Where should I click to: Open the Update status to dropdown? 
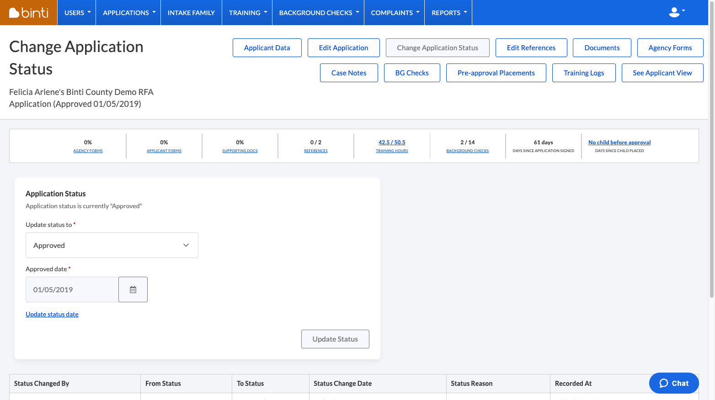(x=112, y=245)
